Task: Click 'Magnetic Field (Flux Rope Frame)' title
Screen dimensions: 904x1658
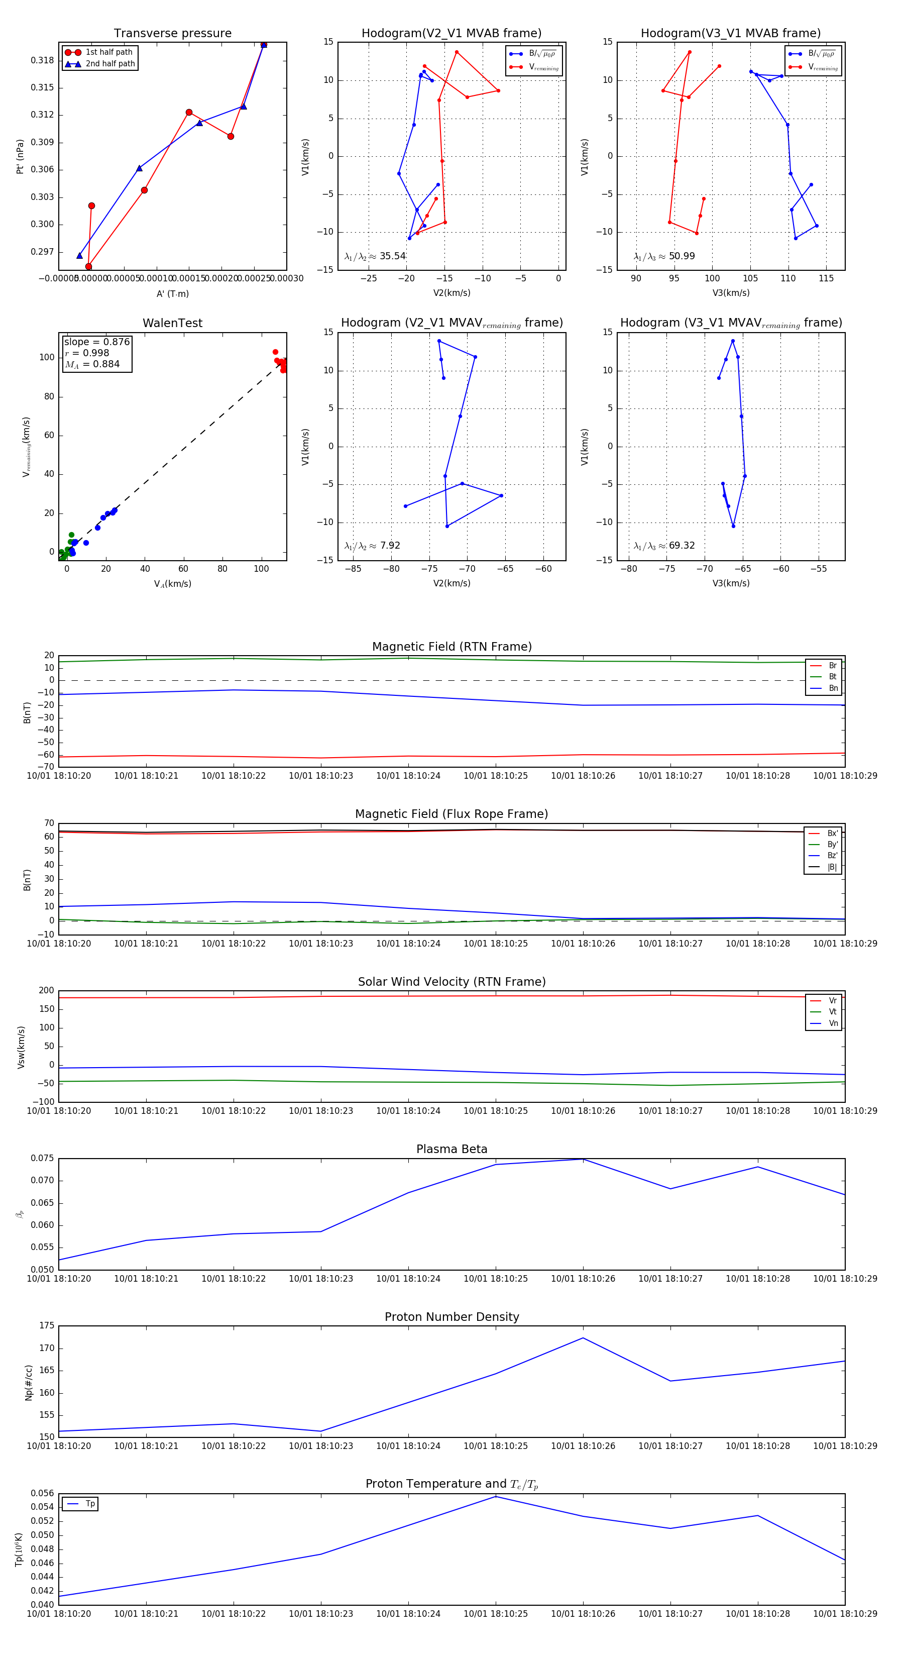Action: pyautogui.click(x=451, y=814)
